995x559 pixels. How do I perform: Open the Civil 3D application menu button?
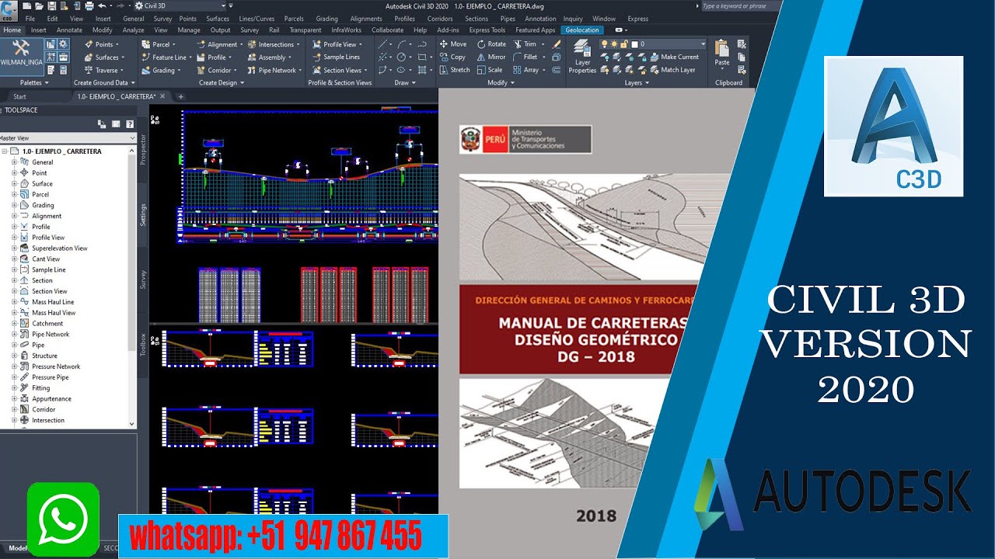(8, 11)
